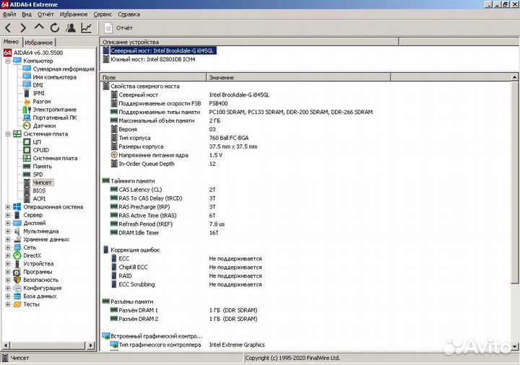
Task: Open the Файл menu
Action: click(x=9, y=14)
